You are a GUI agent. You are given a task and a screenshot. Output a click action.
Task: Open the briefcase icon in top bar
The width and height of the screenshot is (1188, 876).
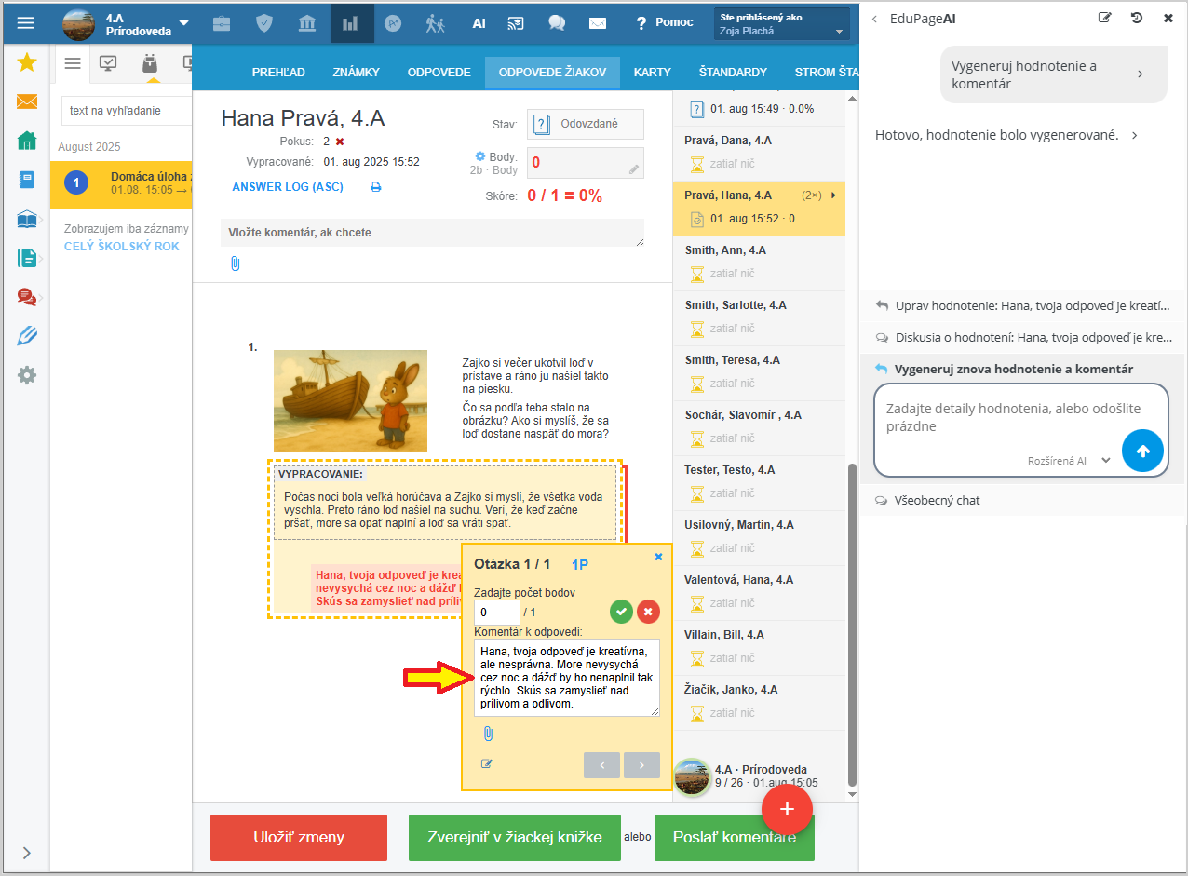click(x=222, y=23)
